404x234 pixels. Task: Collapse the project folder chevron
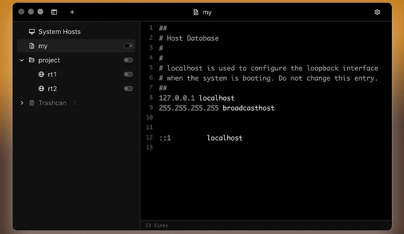22,60
